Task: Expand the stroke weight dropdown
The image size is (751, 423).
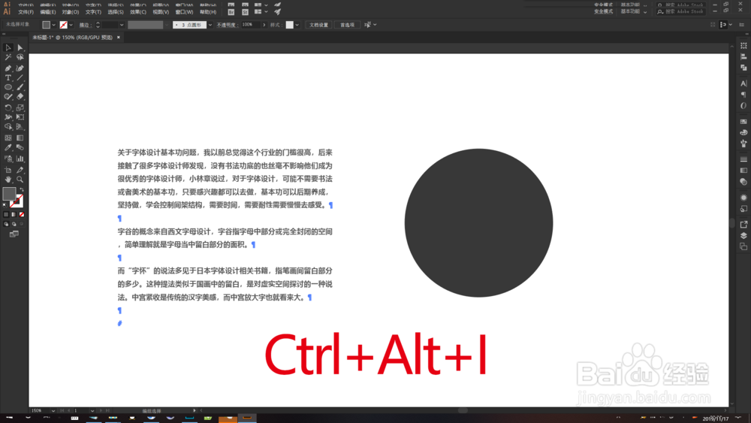Action: click(122, 25)
